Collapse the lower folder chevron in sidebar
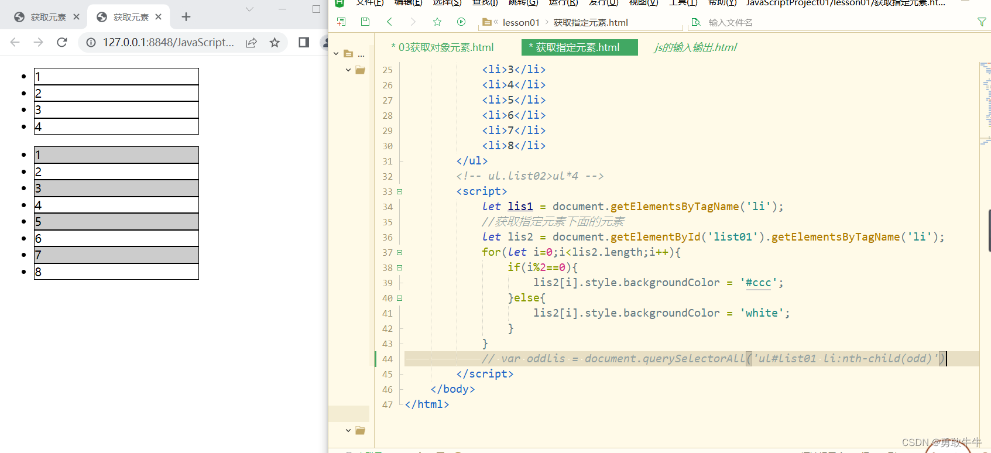The image size is (991, 453). tap(348, 431)
